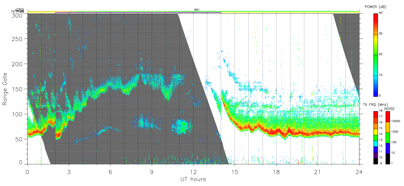Click the "40" label on POWER colorbar
The height and width of the screenshot is (186, 404).
[380, 13]
